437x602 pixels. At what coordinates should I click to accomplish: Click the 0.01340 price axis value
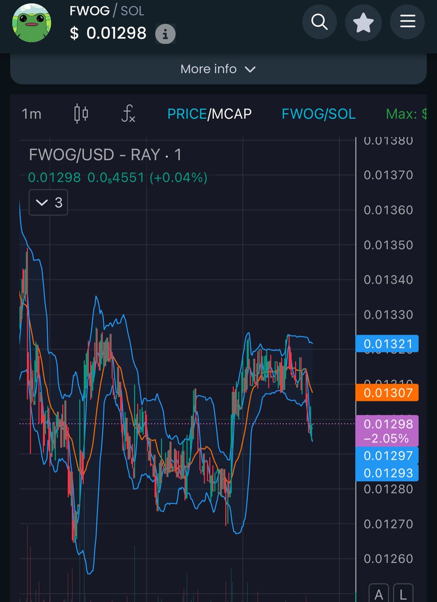pos(388,279)
